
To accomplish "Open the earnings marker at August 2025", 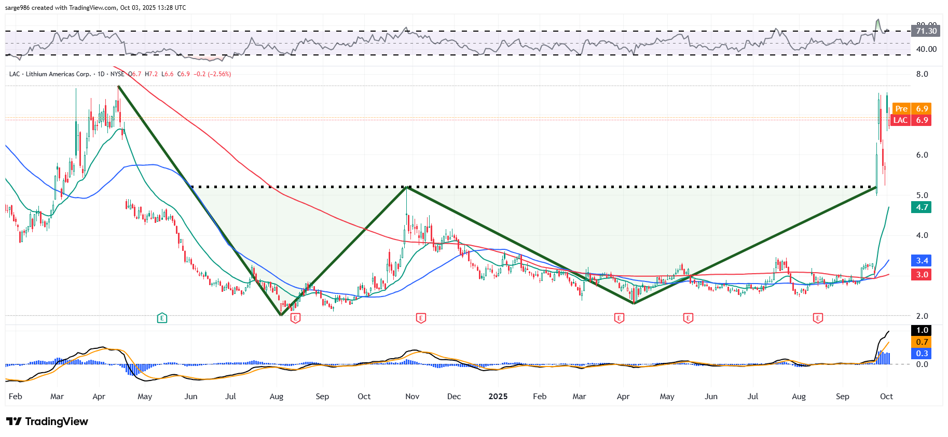I will (x=818, y=318).
